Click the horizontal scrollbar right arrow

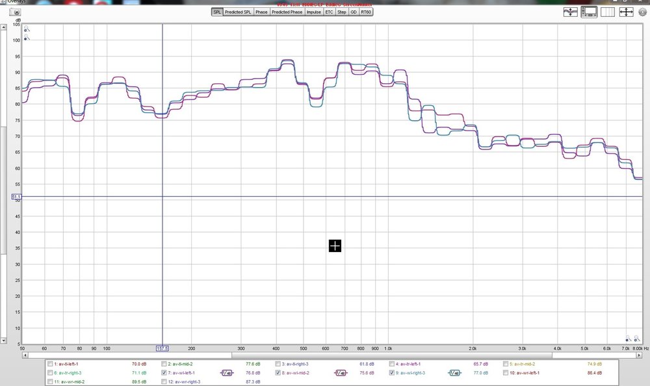pyautogui.click(x=639, y=355)
